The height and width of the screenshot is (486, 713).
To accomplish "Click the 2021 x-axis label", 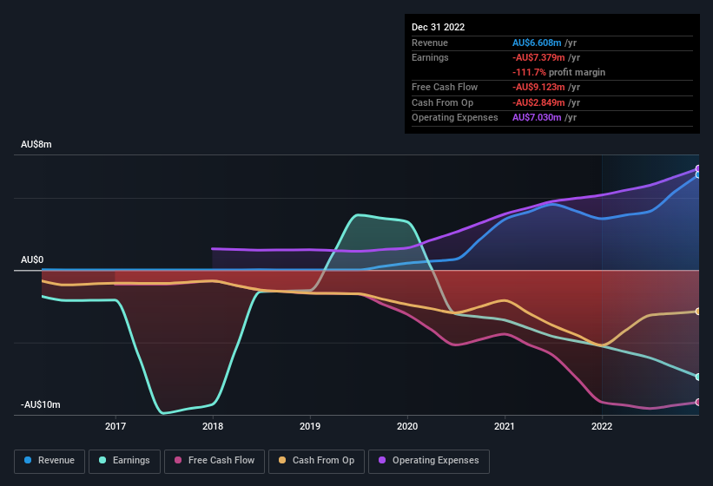I will tap(505, 426).
